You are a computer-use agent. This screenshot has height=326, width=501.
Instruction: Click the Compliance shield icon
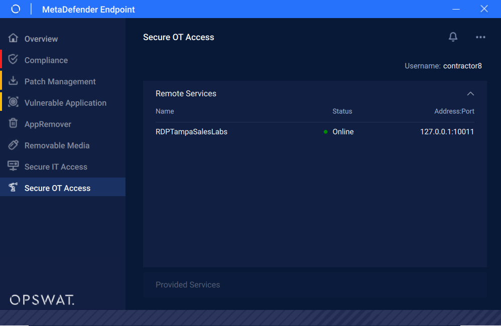pos(13,59)
